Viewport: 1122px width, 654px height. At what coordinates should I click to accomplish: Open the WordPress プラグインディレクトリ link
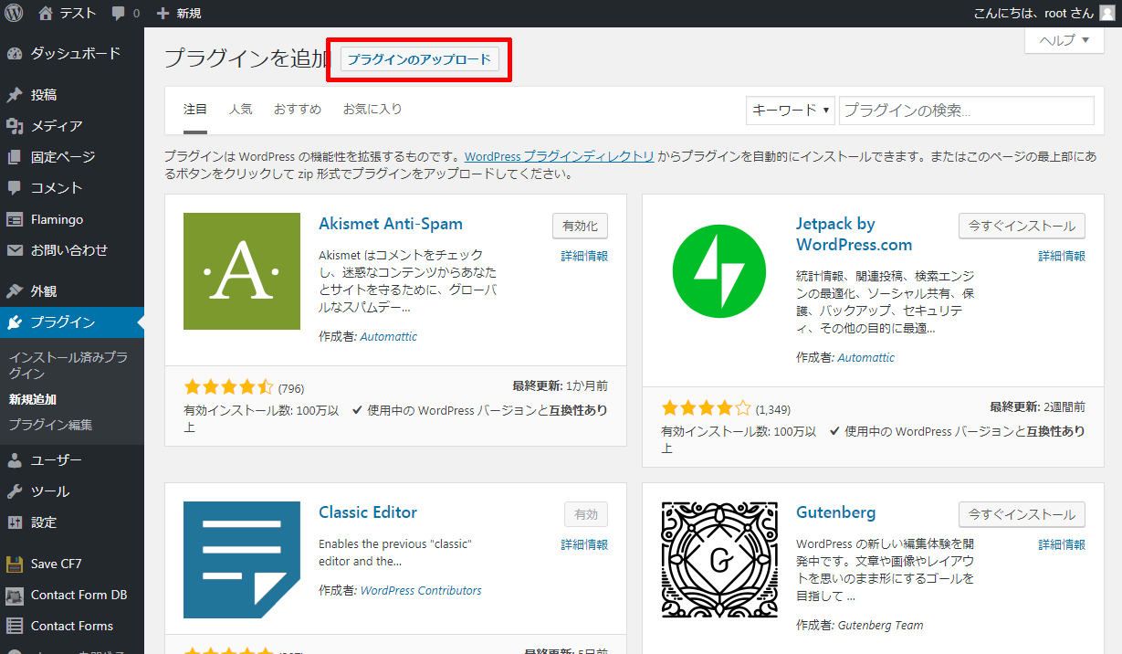pyautogui.click(x=559, y=156)
